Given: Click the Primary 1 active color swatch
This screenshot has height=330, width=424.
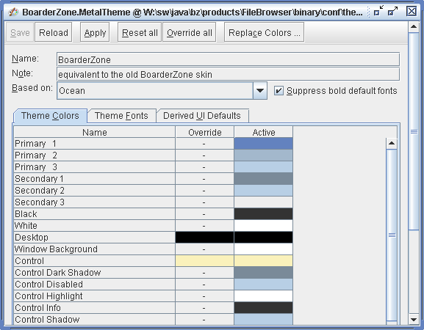Looking at the screenshot, I should coord(263,144).
